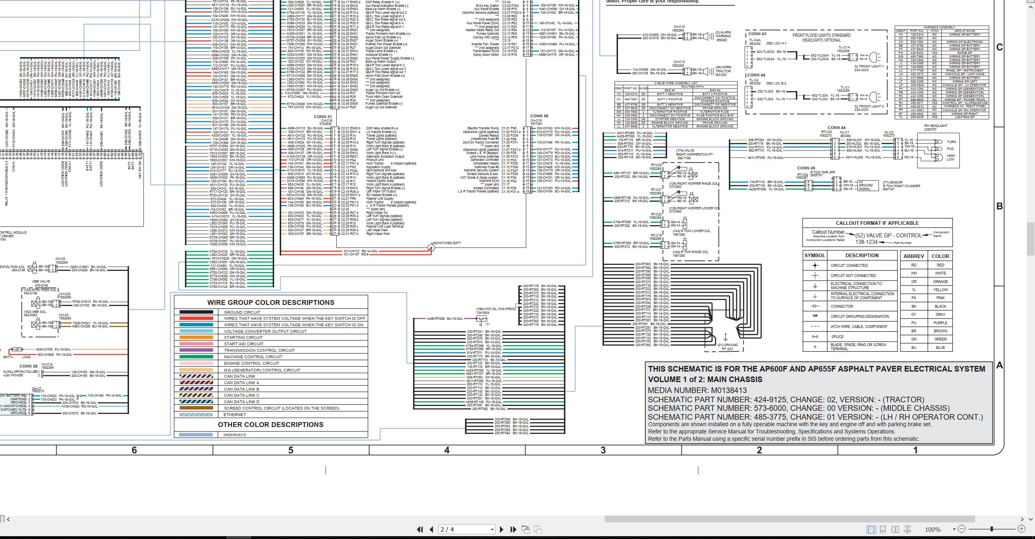Go to the first page
Screen dimensions: 1035x539
pyautogui.click(x=420, y=529)
